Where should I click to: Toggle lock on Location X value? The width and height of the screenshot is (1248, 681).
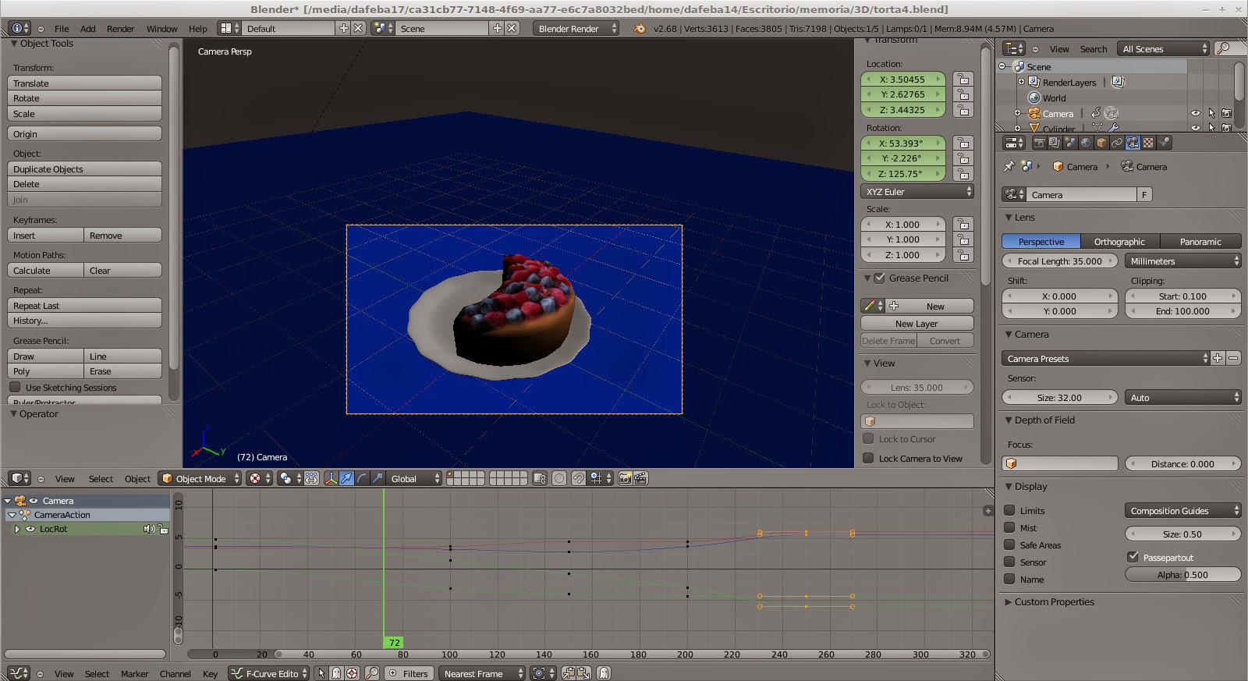[x=963, y=79]
